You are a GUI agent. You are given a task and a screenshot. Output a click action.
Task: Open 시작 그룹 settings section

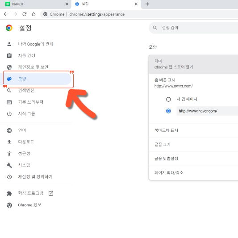point(36,114)
